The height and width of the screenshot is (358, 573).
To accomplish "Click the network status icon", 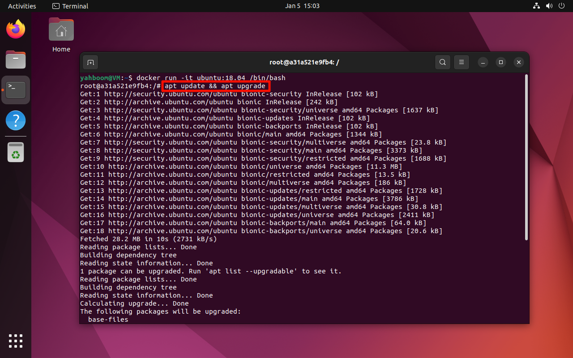I will click(x=536, y=6).
